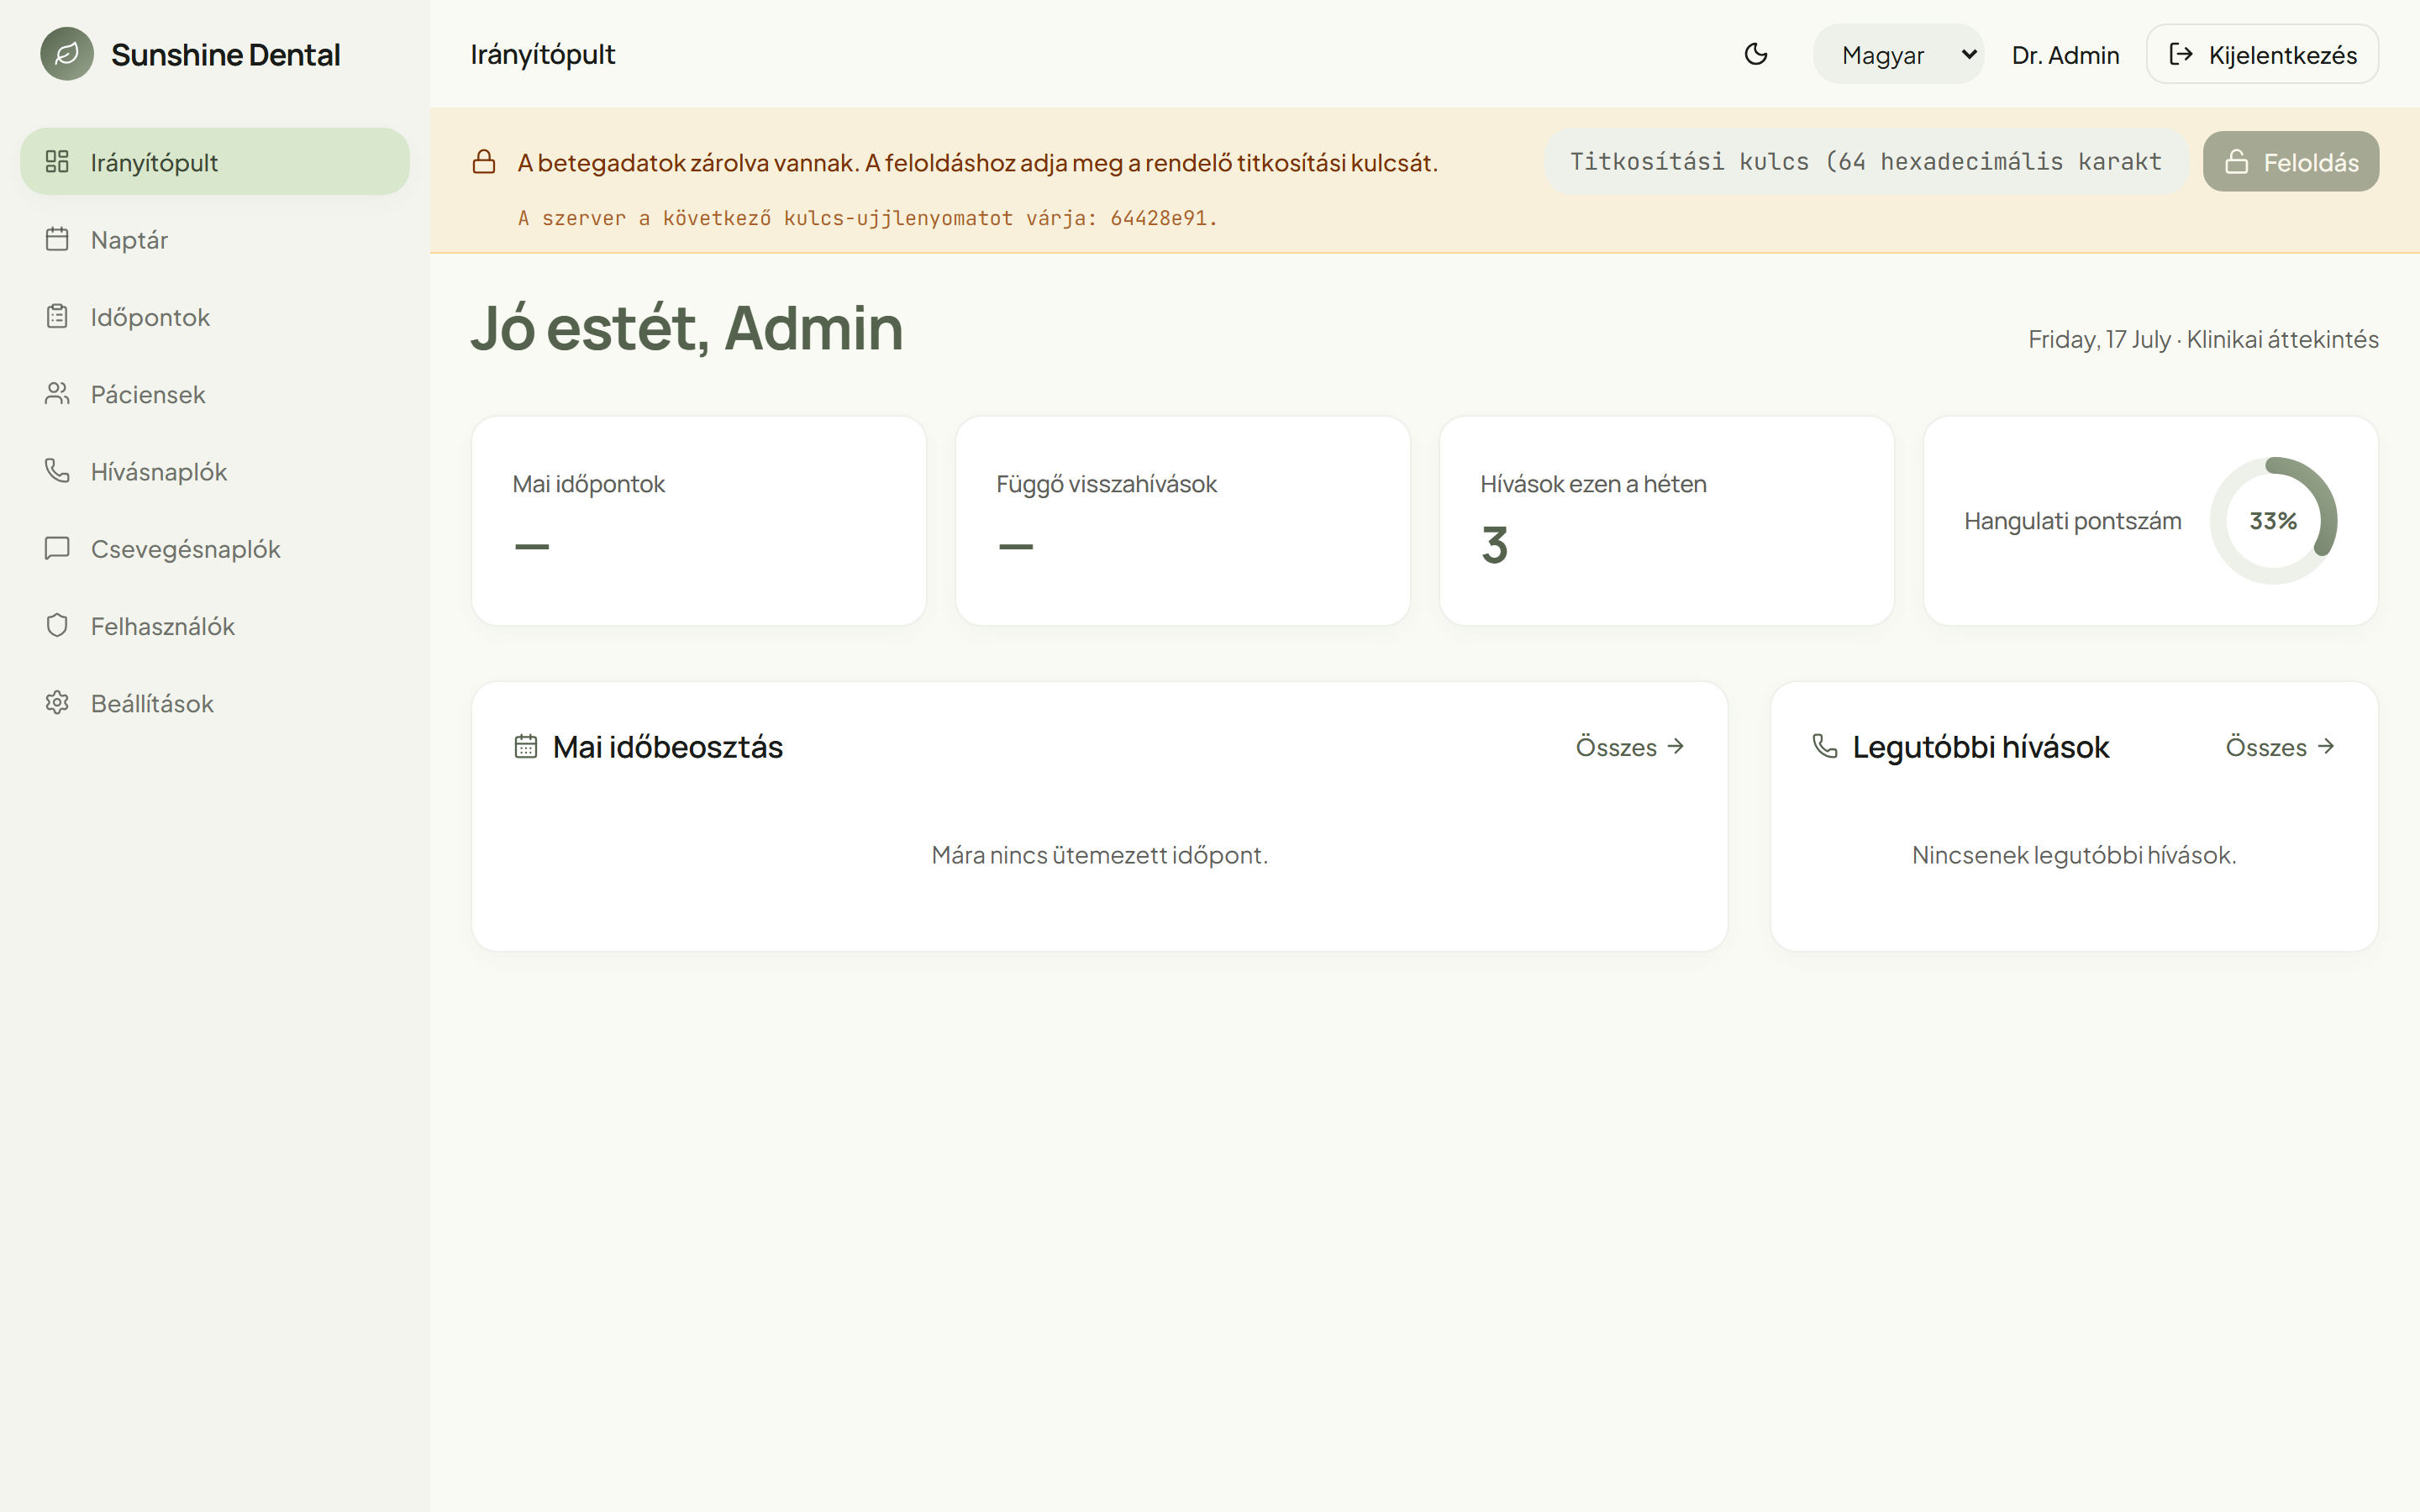This screenshot has height=1512, width=2420.
Task: Toggle dark mode with the moon icon
Action: pyautogui.click(x=1756, y=54)
